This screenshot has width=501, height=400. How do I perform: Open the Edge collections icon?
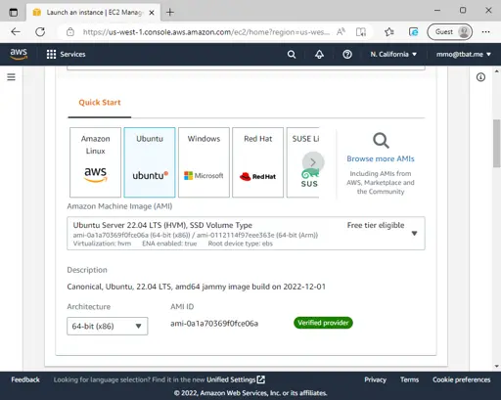coord(413,32)
